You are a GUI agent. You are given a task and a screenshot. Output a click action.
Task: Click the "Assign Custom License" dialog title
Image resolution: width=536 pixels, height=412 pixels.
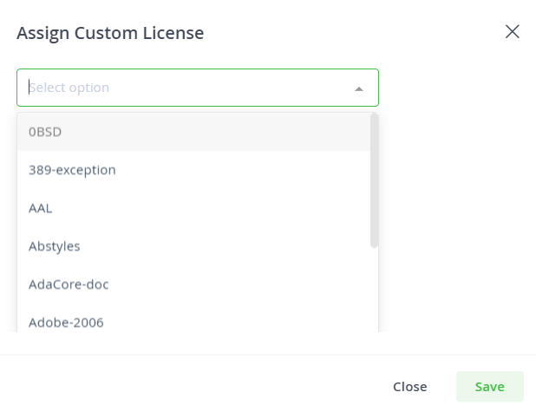tap(110, 33)
